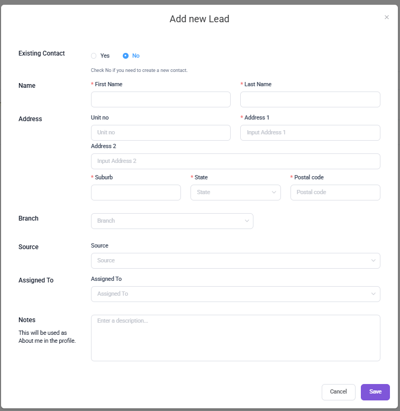Click the First Name input field
The width and height of the screenshot is (400, 411).
(160, 99)
